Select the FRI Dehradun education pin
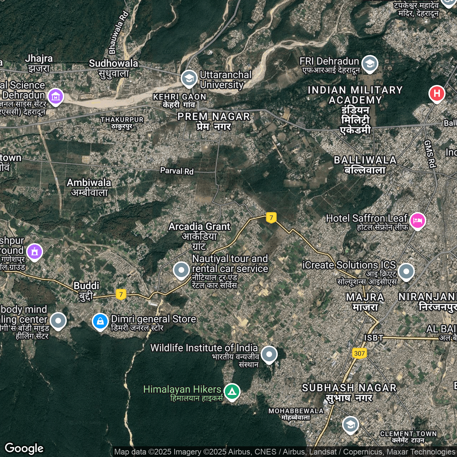The height and width of the screenshot is (457, 457). (x=370, y=64)
